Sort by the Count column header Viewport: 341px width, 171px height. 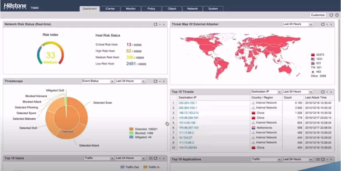pyautogui.click(x=293, y=98)
